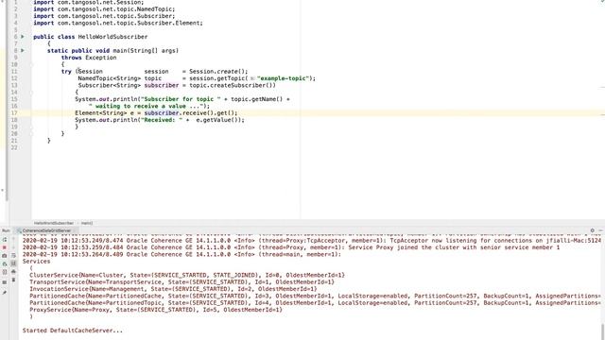The image size is (605, 340).
Task: Click the e.getValue() call on line 18
Action: click(x=218, y=120)
